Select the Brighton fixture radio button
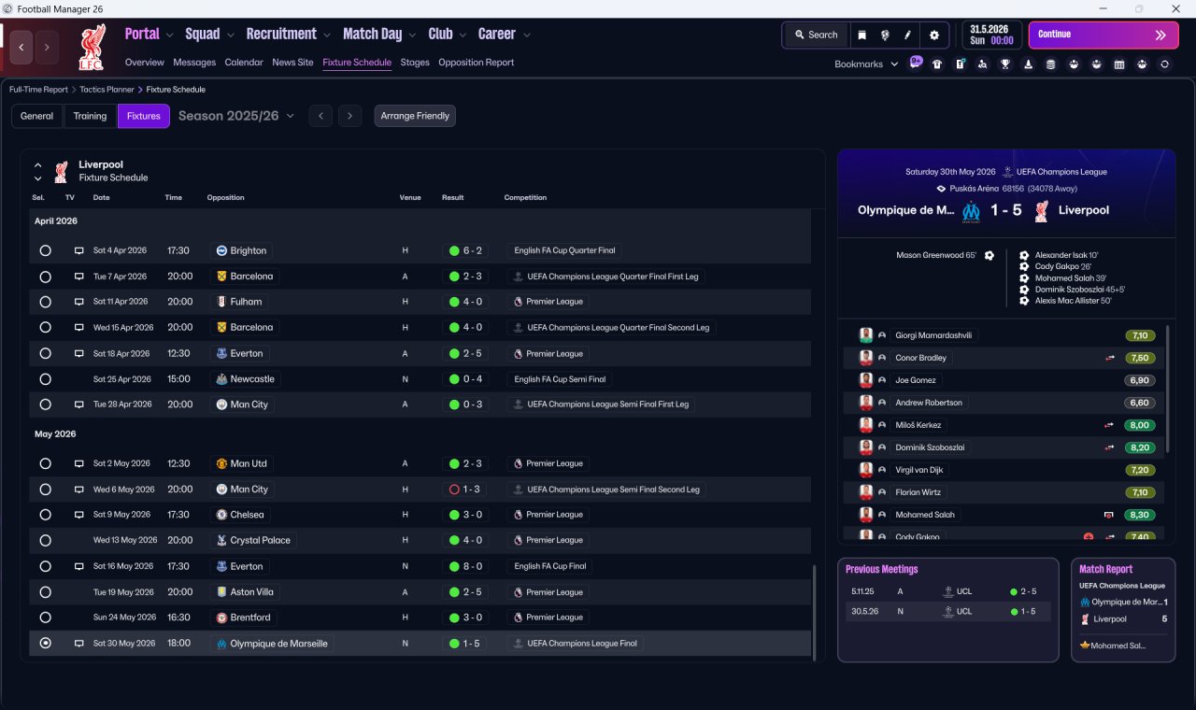This screenshot has height=710, width=1196. pyautogui.click(x=45, y=250)
